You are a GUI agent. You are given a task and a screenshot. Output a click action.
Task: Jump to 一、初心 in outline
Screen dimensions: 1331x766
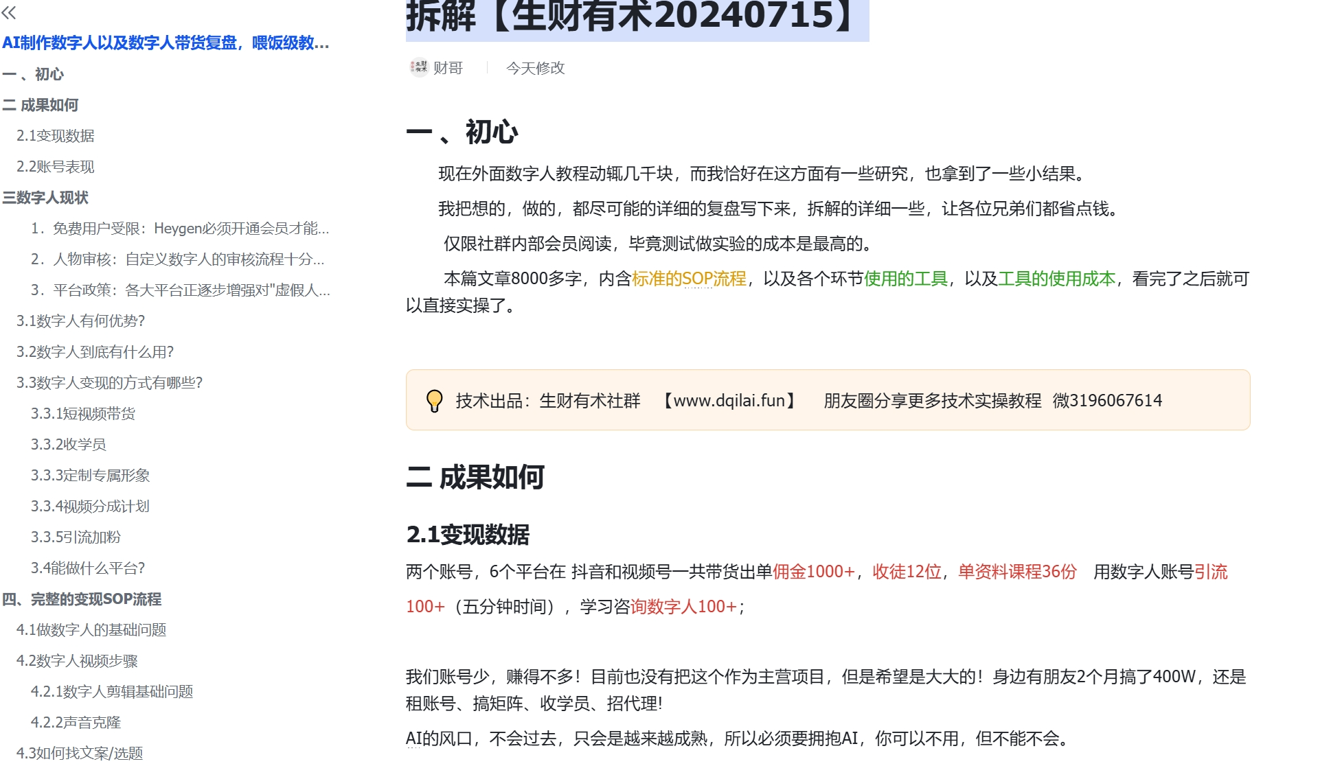click(x=33, y=74)
